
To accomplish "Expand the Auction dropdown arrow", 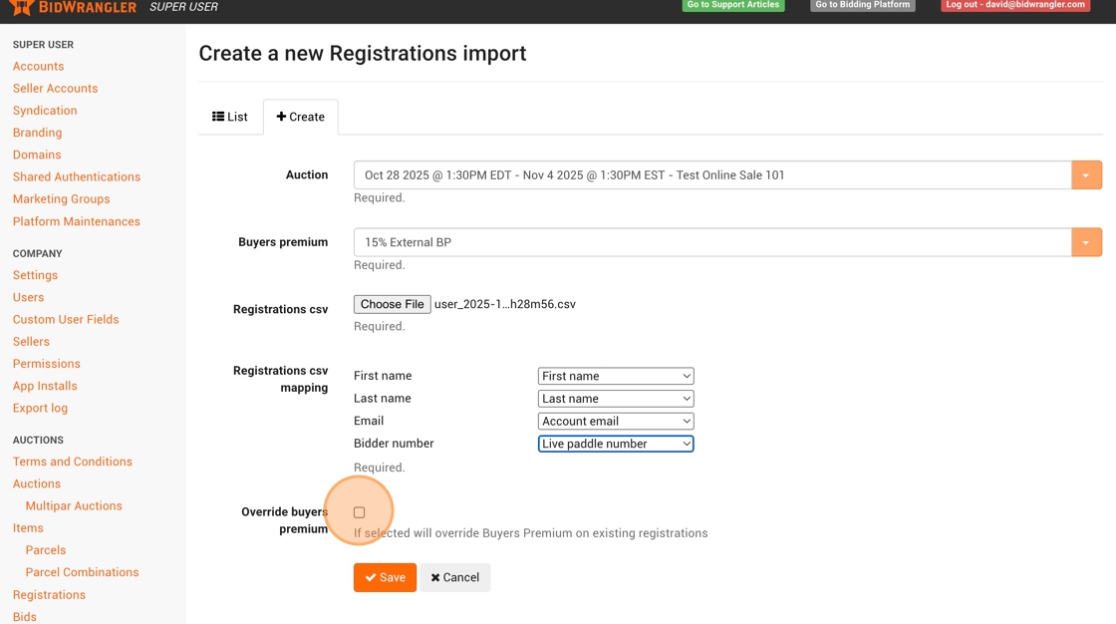I will 1086,175.
